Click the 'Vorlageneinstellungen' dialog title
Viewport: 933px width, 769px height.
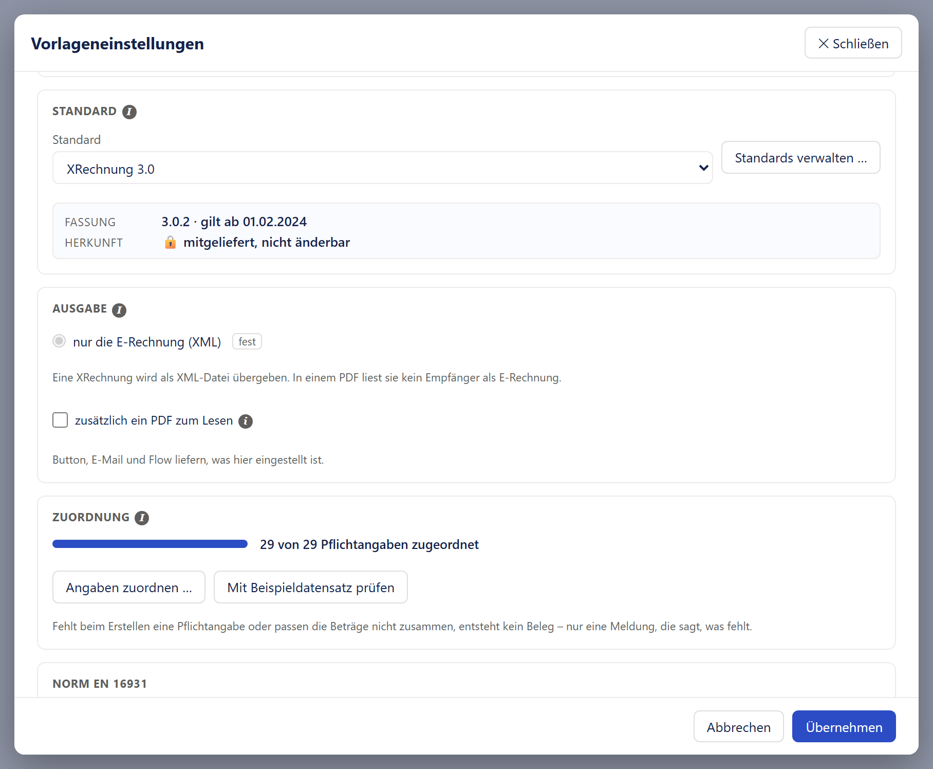point(117,44)
